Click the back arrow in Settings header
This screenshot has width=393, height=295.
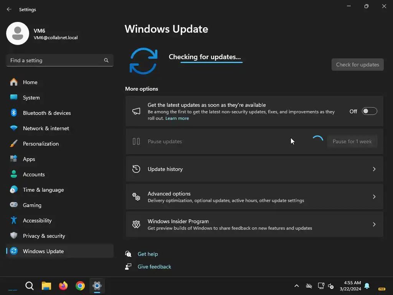point(9,9)
